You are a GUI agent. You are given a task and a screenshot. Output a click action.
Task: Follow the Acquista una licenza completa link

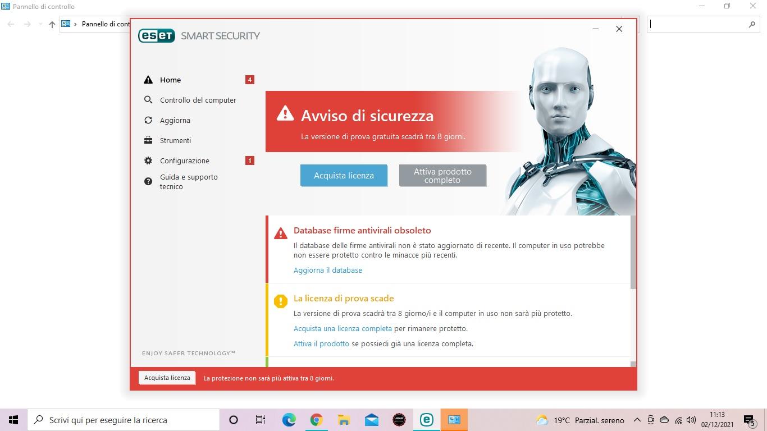click(x=343, y=328)
